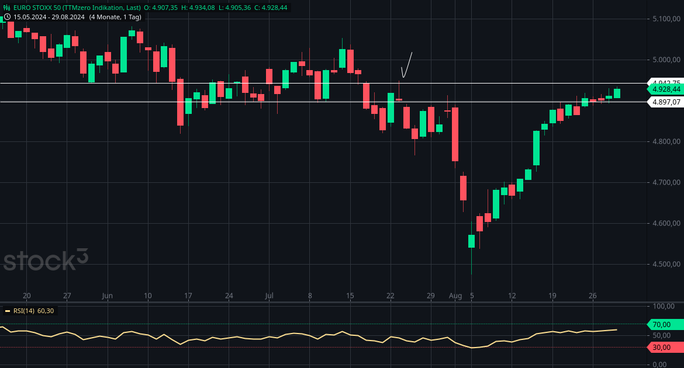
Task: Click the 4.600,00 price axis label
Action: 666,223
